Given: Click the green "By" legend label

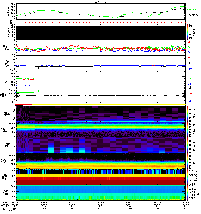Looking at the screenshot, I should click(189, 47).
